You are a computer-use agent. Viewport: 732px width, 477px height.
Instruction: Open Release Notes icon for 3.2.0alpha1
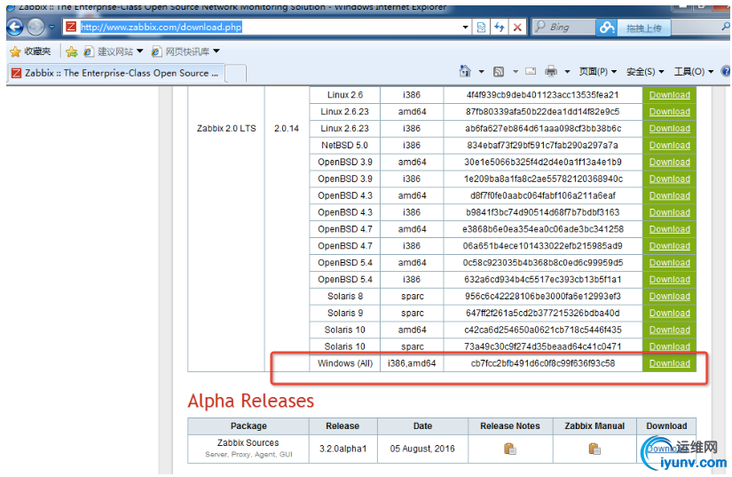510,449
